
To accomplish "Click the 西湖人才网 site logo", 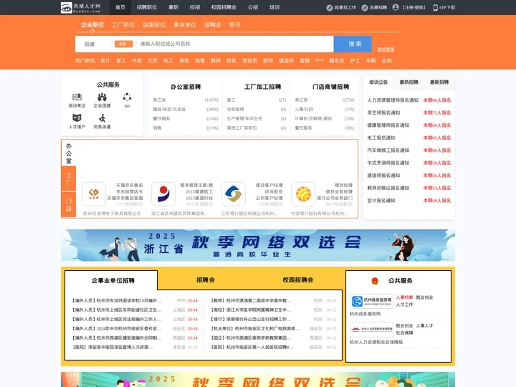I will [80, 7].
